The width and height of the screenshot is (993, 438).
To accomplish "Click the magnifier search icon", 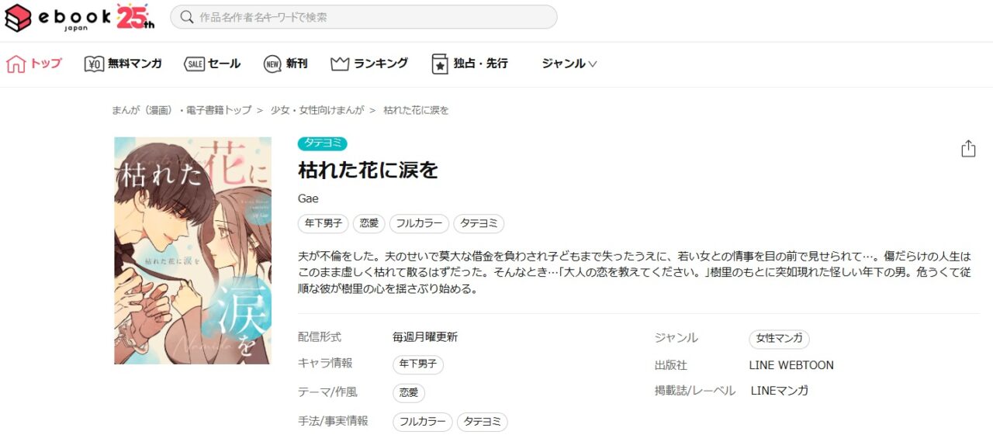I will (x=186, y=17).
